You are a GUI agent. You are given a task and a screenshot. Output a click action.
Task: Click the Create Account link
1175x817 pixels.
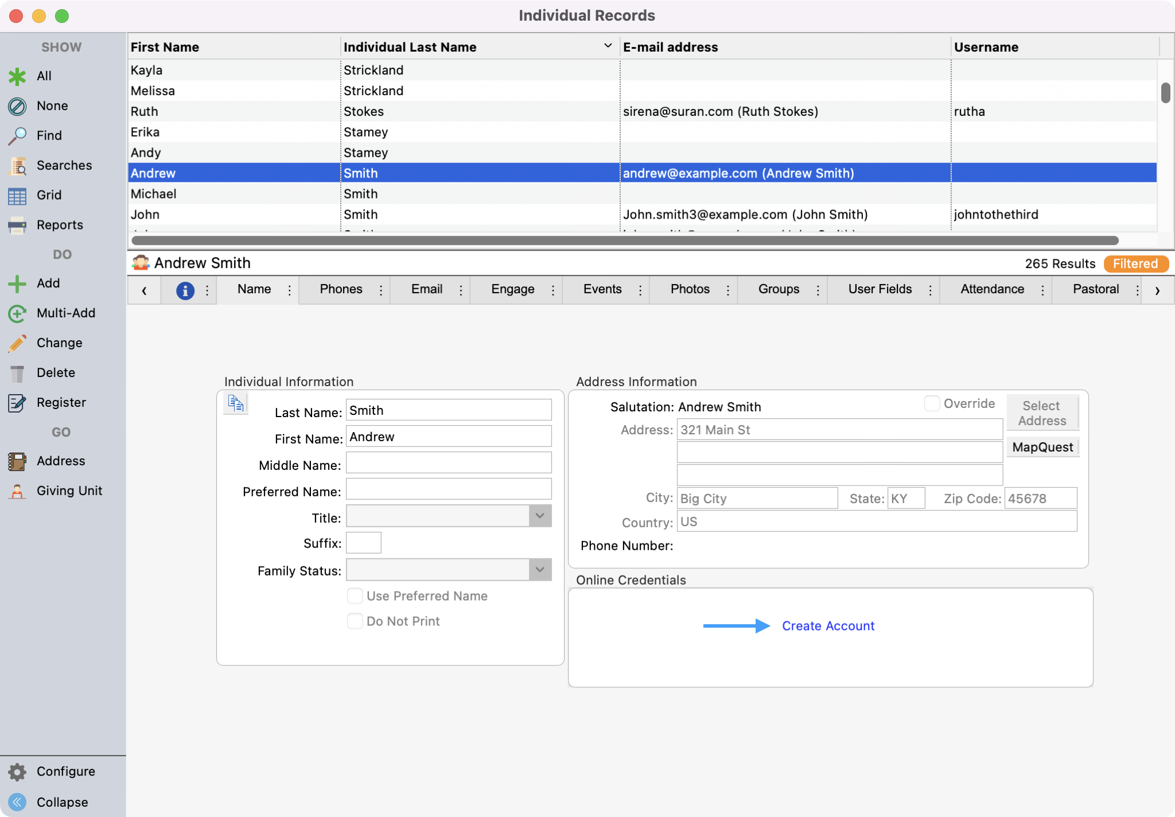828,626
